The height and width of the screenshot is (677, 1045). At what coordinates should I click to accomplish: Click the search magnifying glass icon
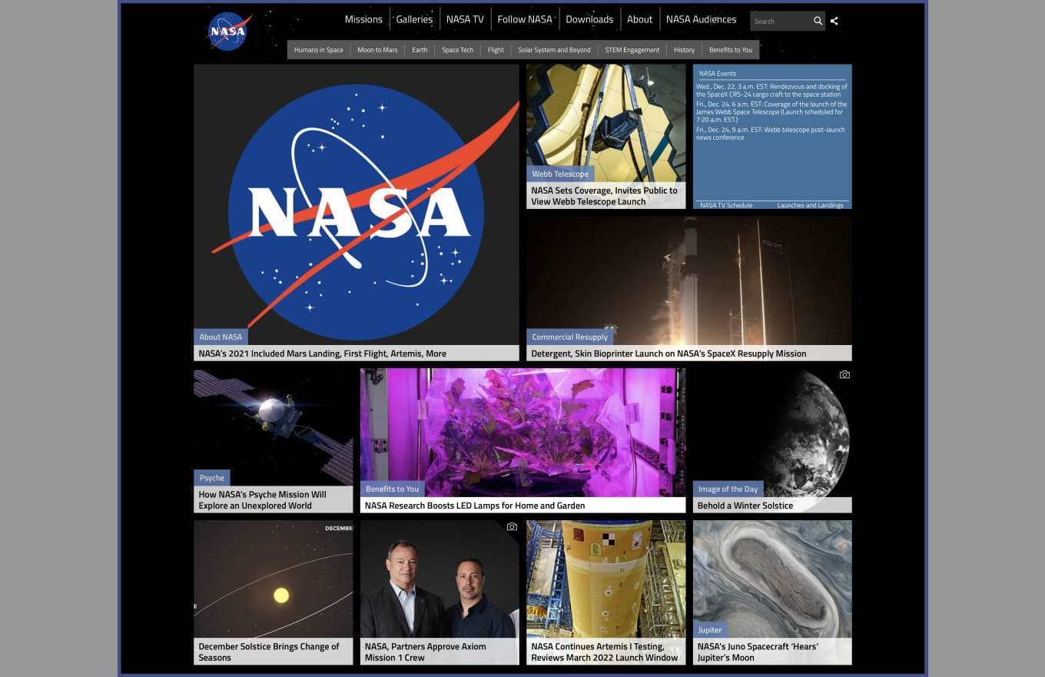point(818,22)
